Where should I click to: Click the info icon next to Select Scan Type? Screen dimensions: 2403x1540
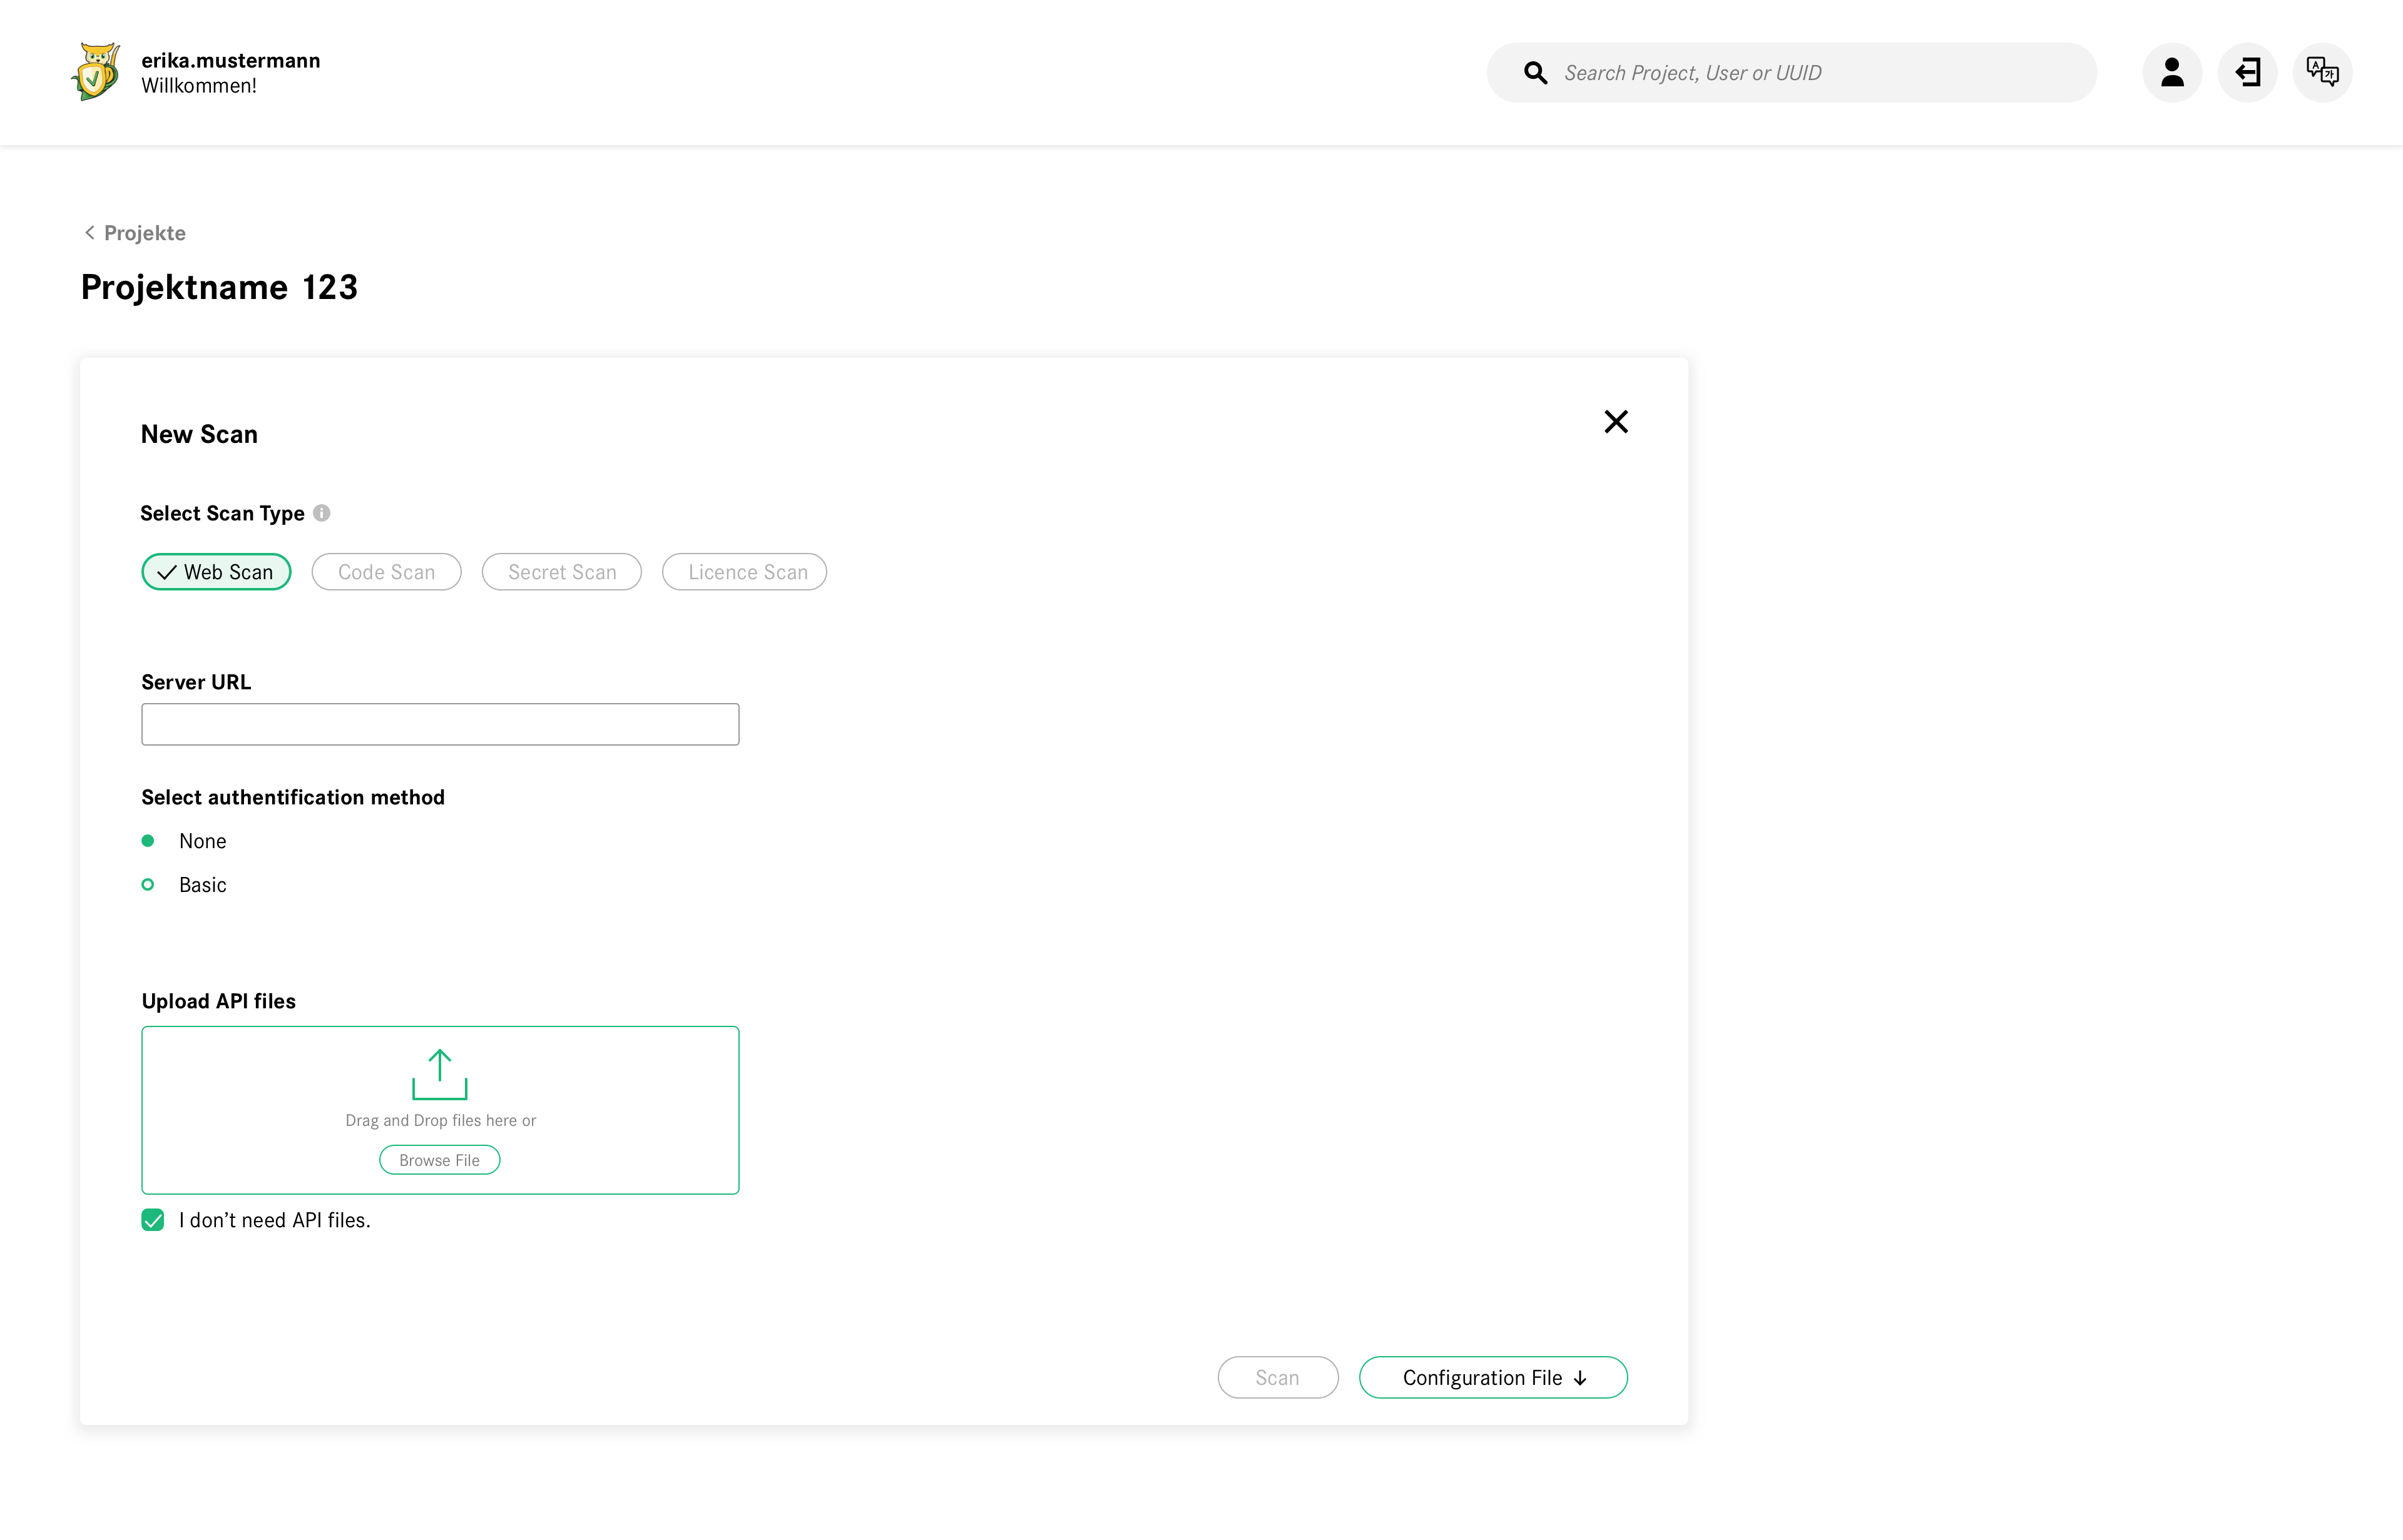point(321,512)
